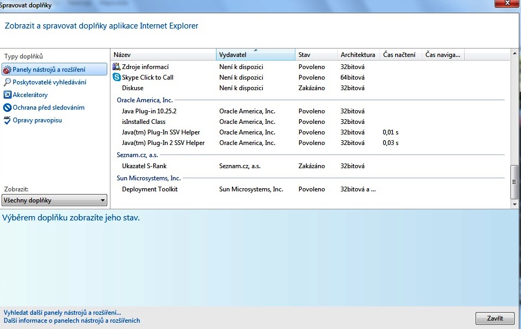Click the Zdroje informací add-on icon
The image size is (521, 329).
117,67
